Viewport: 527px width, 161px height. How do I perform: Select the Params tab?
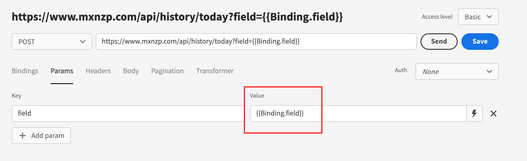click(x=62, y=71)
